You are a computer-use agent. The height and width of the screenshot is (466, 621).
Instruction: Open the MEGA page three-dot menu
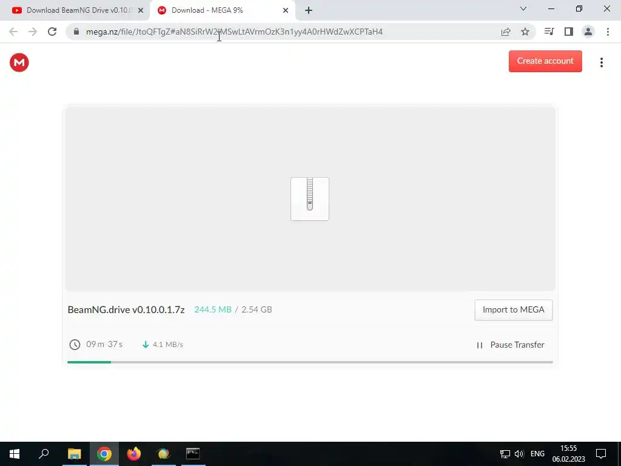click(601, 62)
